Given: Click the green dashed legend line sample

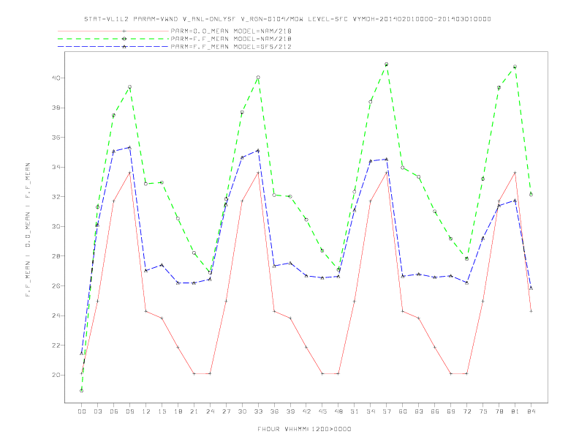Looking at the screenshot, I should click(113, 39).
